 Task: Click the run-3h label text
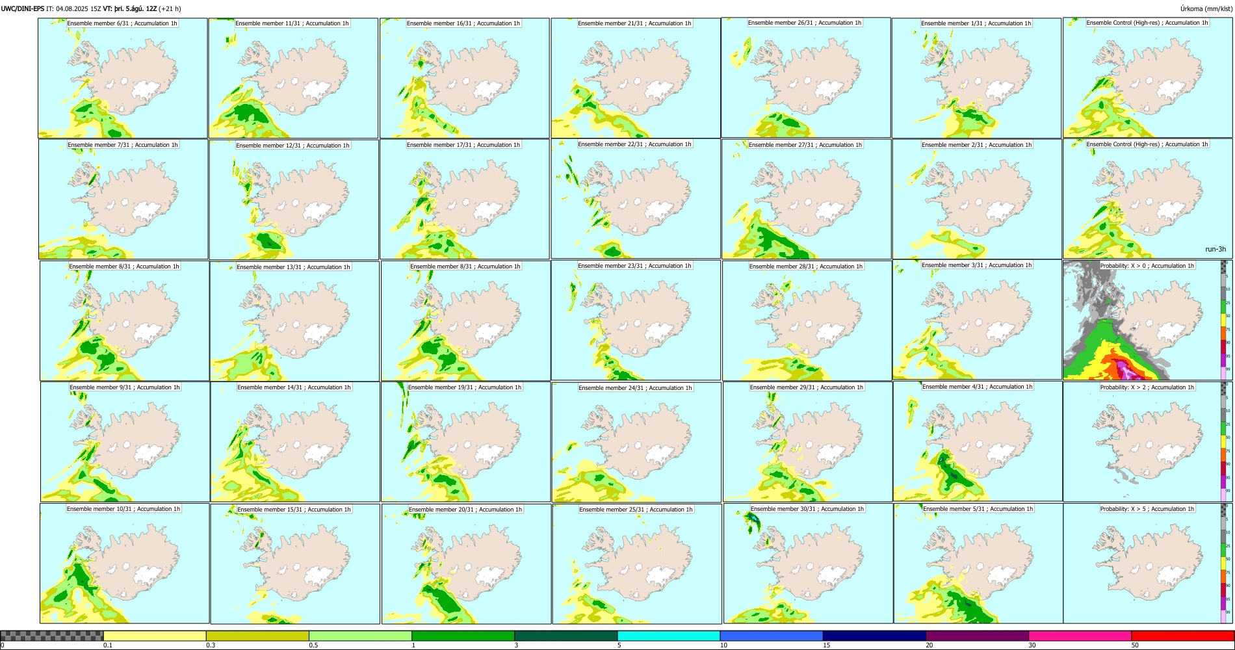click(1215, 249)
